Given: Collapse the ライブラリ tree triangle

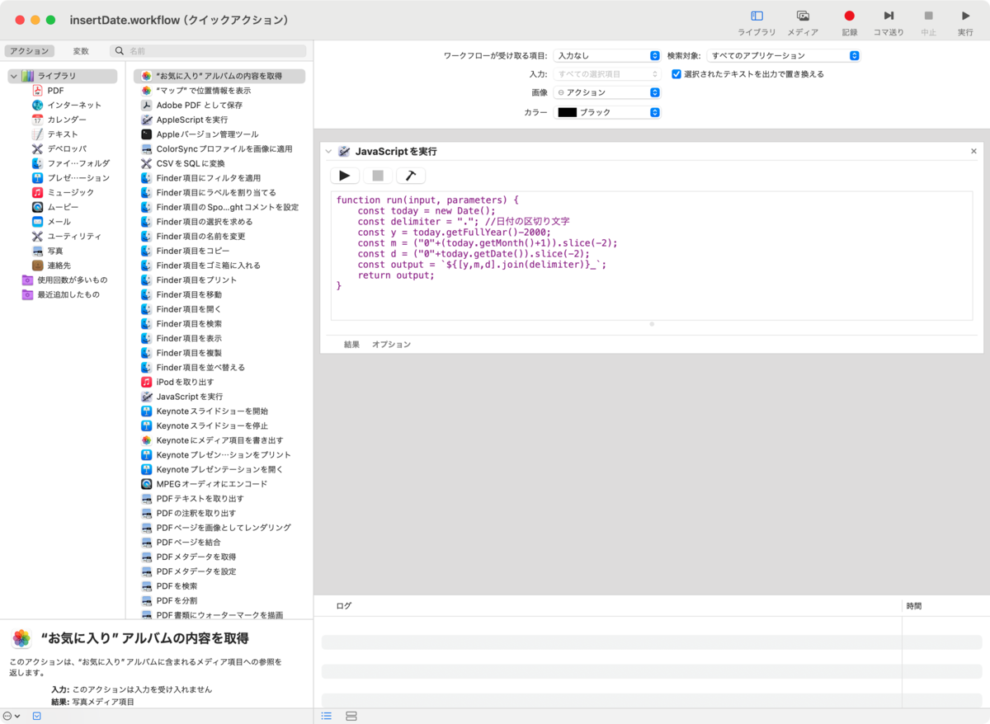Looking at the screenshot, I should (x=14, y=76).
